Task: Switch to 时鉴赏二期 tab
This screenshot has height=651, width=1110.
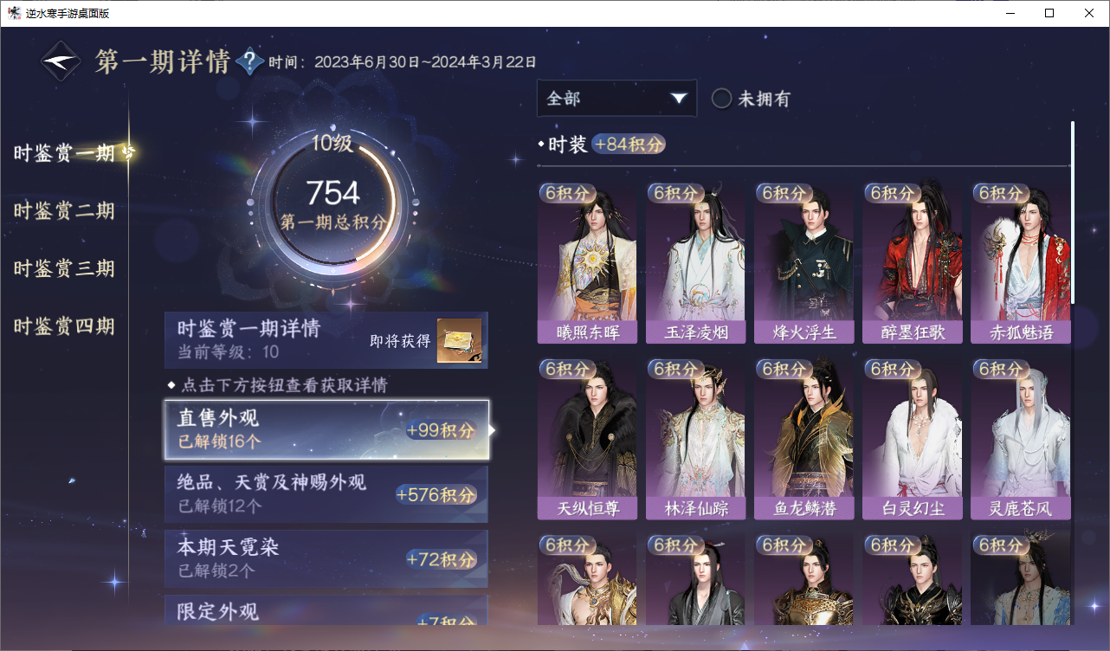Action: tap(64, 210)
